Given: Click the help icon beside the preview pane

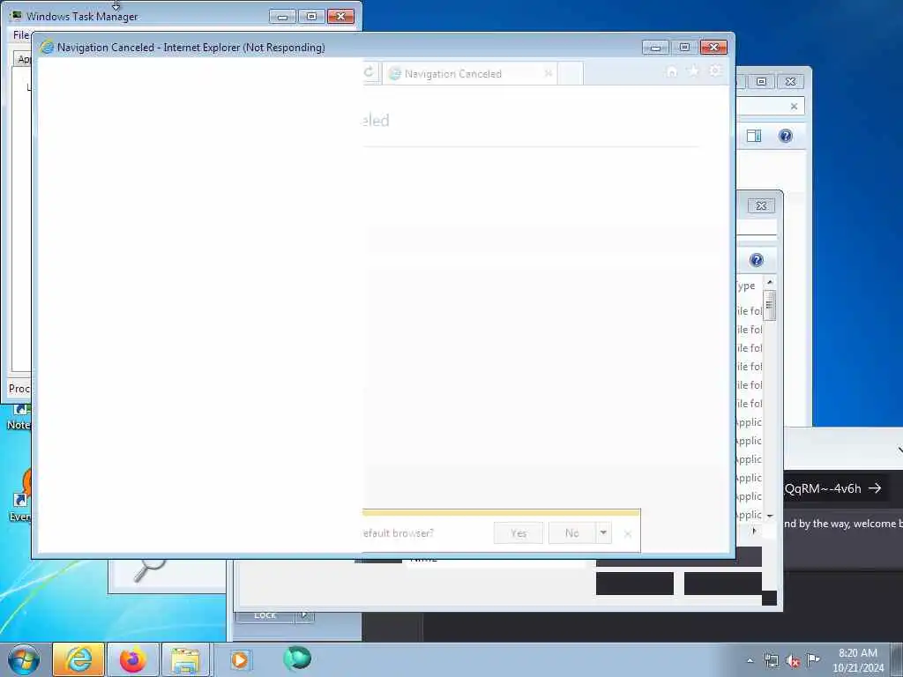Looking at the screenshot, I should point(786,136).
